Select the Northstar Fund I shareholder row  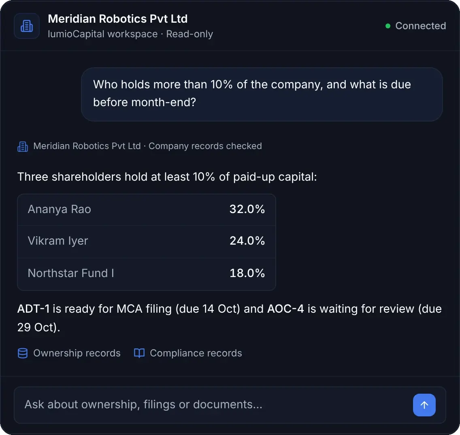pyautogui.click(x=147, y=274)
